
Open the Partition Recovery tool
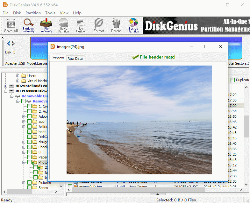click(28, 25)
